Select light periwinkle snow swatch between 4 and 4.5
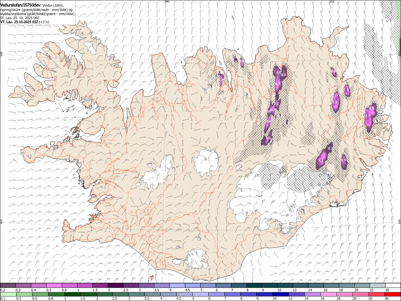 click(177, 286)
